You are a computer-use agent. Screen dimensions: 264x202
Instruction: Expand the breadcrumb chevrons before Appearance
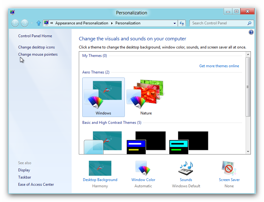pyautogui.click(x=52, y=23)
